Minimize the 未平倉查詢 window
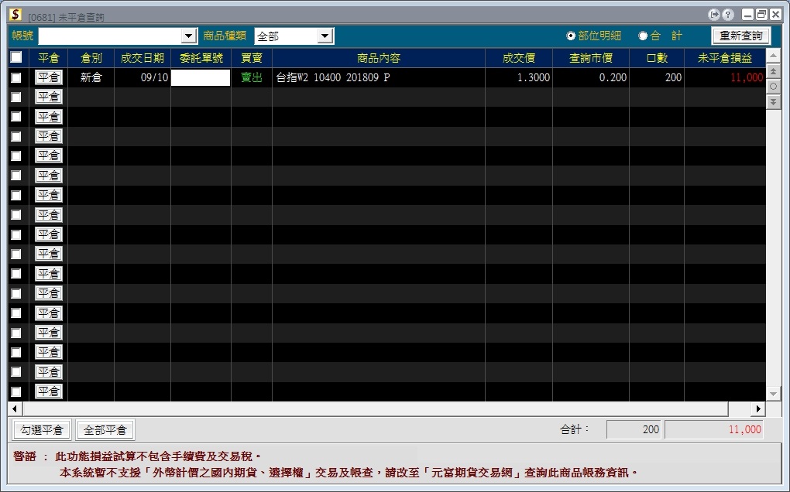 (748, 15)
